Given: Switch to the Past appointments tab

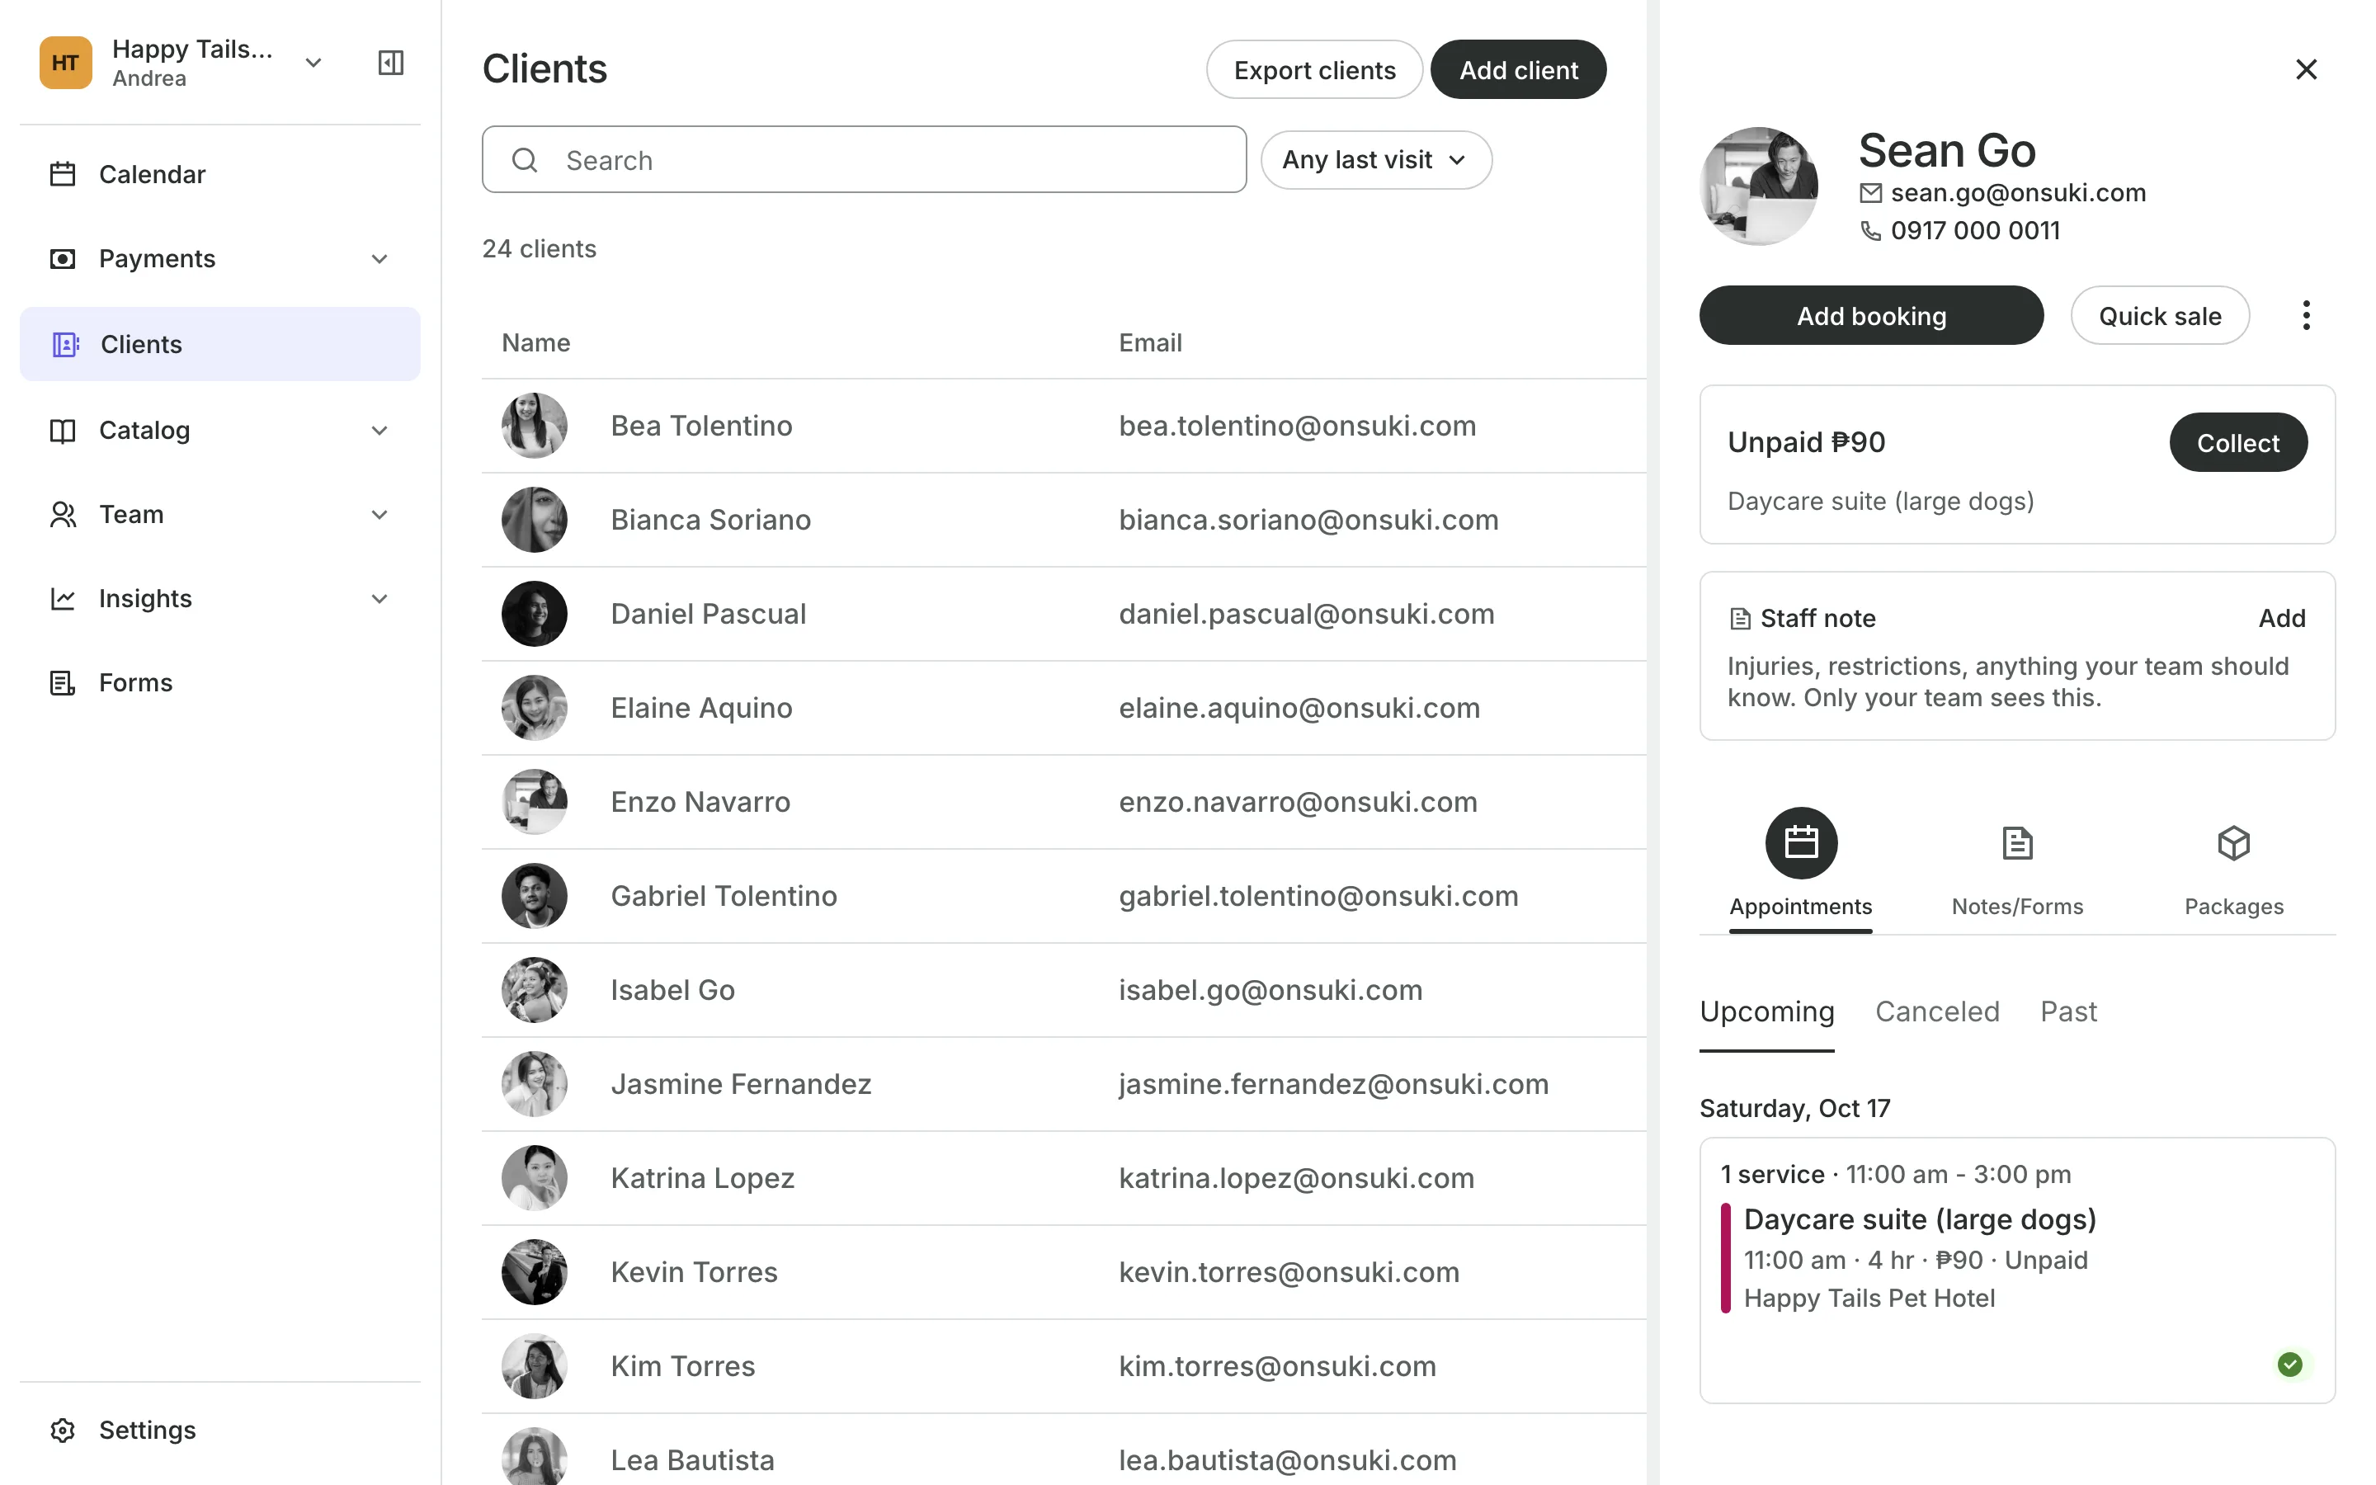Looking at the screenshot, I should click(x=2069, y=1011).
